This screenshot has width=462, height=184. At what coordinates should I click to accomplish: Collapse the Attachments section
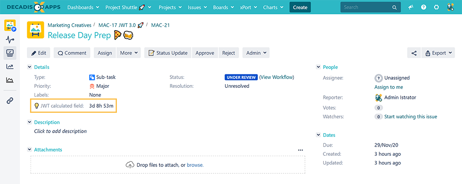click(x=30, y=150)
